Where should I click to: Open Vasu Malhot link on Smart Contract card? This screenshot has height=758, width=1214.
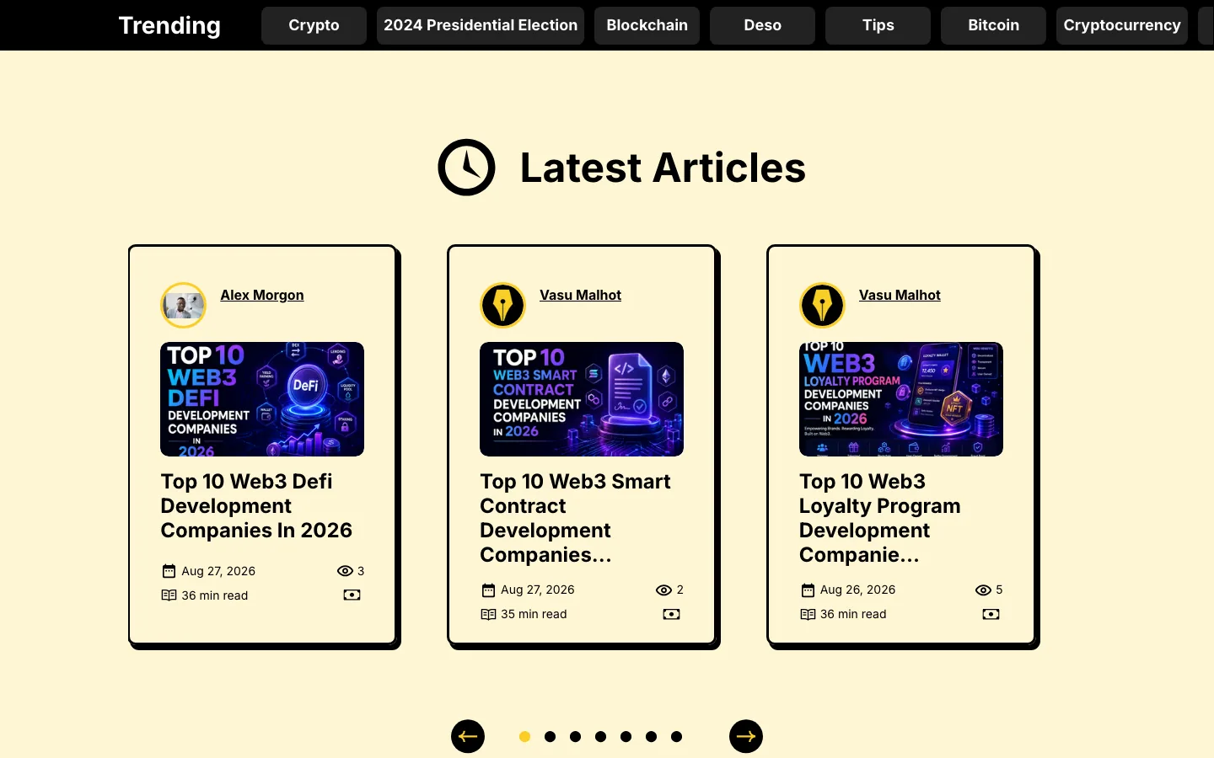tap(580, 295)
